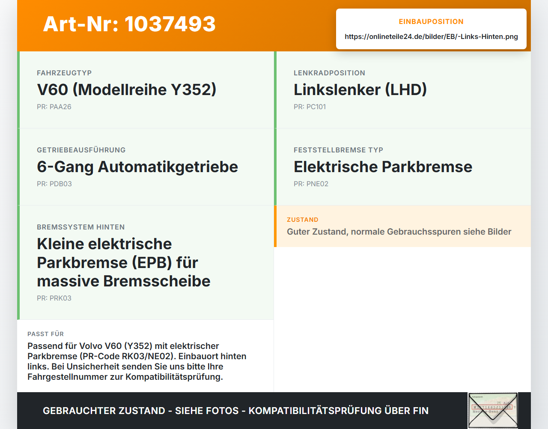Click the 6-Gang Automatikgetriebe value
Viewport: 548px width, 429px height.
(x=137, y=167)
